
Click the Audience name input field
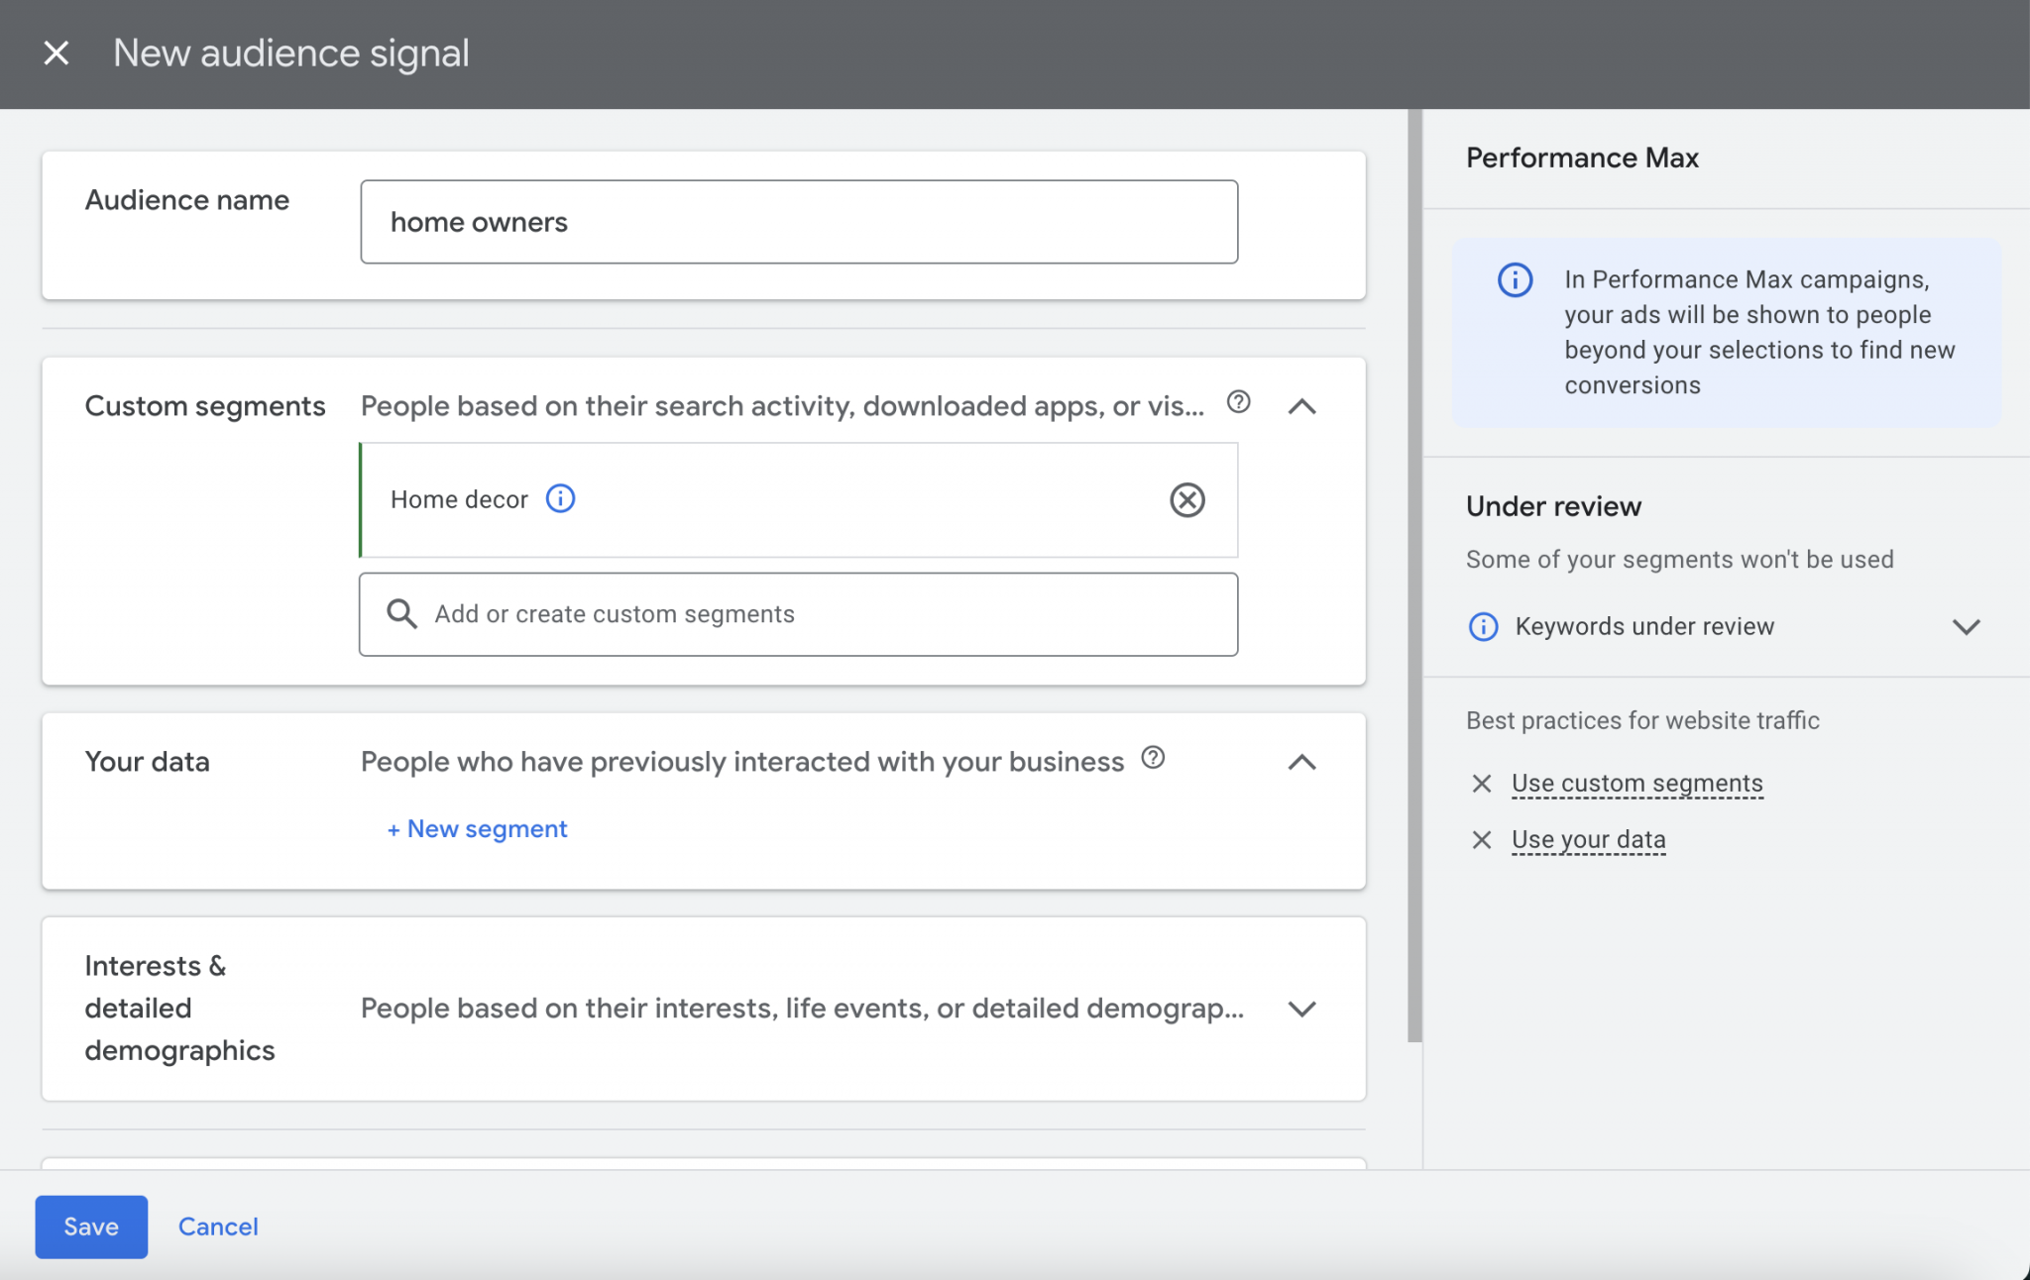coord(799,222)
